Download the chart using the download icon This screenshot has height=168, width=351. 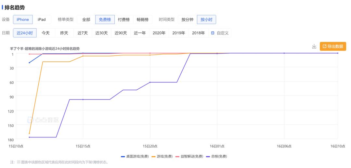314,46
